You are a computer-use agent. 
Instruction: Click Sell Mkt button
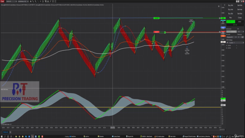tap(240, 5)
